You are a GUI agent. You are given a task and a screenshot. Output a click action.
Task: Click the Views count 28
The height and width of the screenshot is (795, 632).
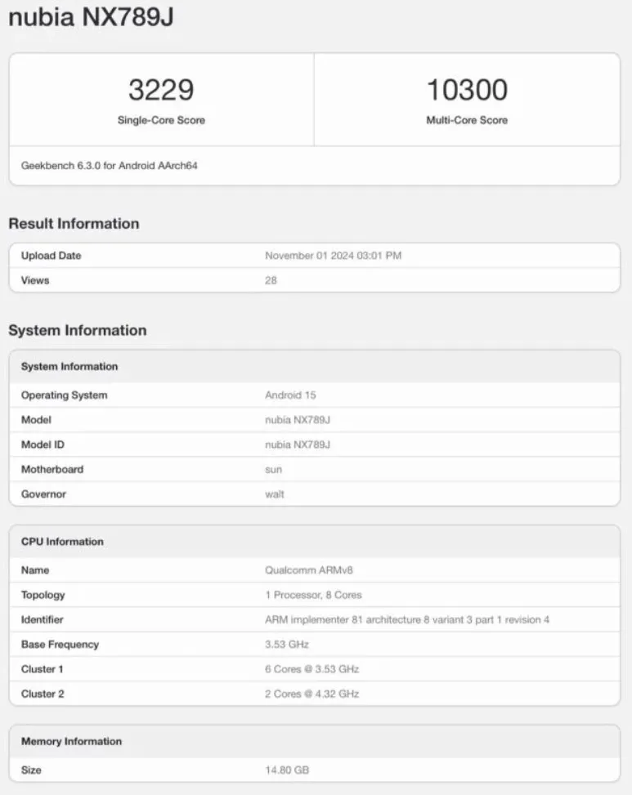[x=271, y=280]
